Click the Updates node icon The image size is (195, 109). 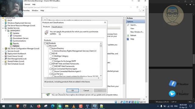[11, 33]
